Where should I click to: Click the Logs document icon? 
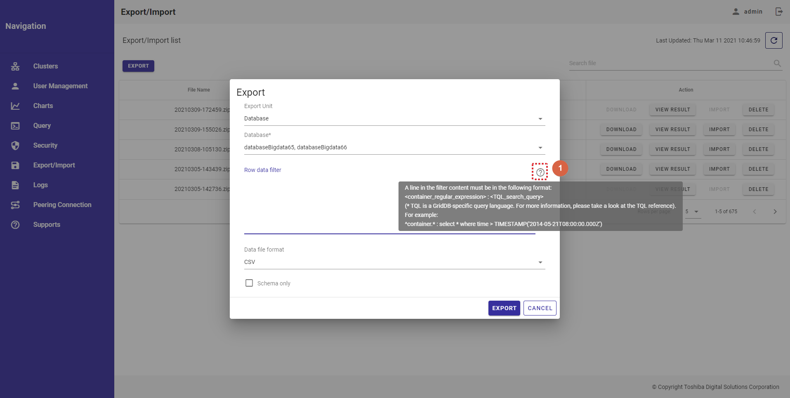(x=15, y=185)
